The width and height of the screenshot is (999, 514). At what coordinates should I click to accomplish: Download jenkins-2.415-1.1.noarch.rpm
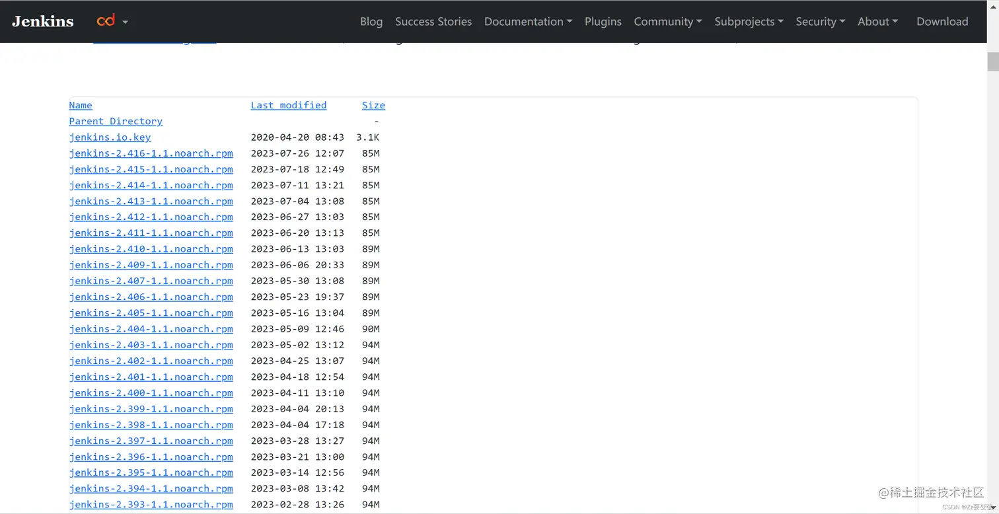tap(151, 169)
